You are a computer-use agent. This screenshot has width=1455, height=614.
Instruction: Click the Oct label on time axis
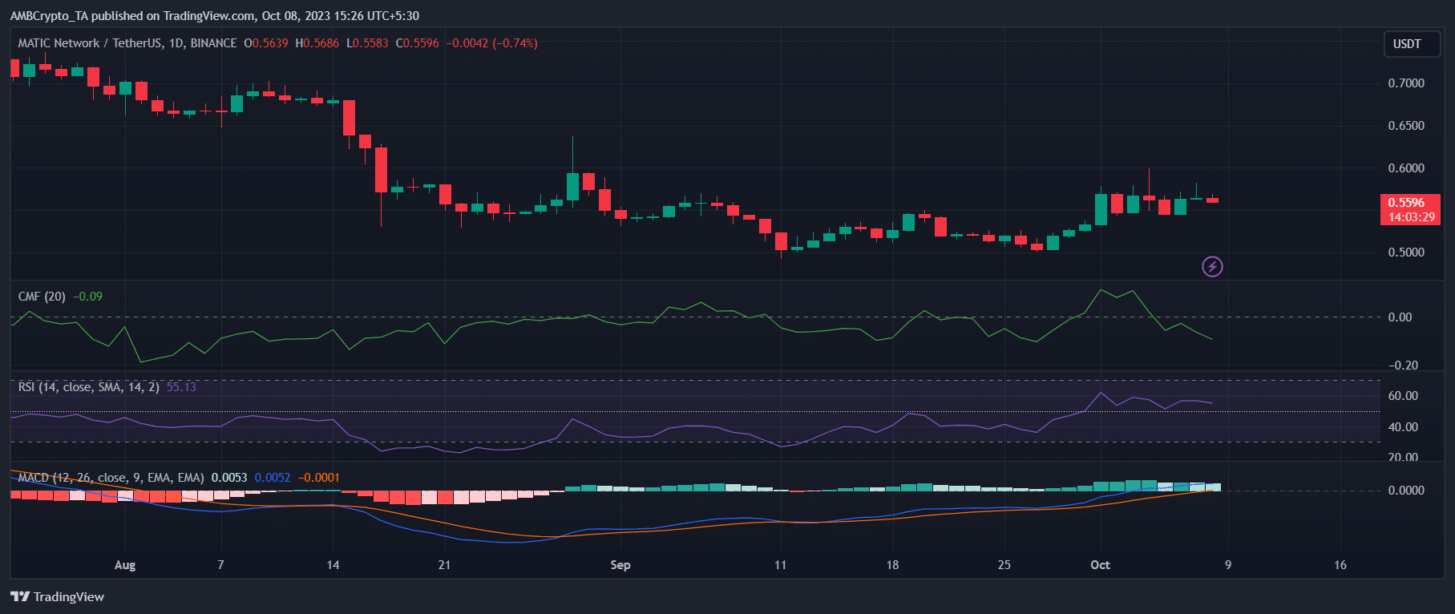1100,565
